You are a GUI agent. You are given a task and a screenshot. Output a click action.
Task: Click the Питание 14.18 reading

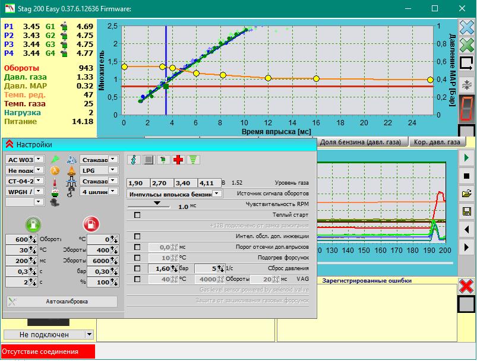click(49, 121)
